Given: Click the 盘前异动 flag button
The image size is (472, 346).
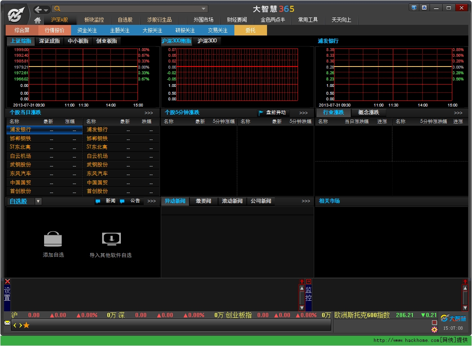Looking at the screenshot, I should (273, 113).
